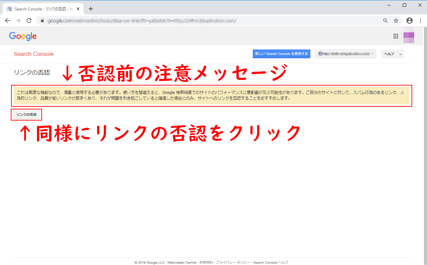Bookmark this page with the star
Viewport: 427px width, 265px height.
396,21
